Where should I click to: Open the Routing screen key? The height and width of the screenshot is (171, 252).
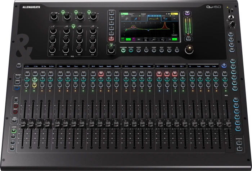click(131, 50)
